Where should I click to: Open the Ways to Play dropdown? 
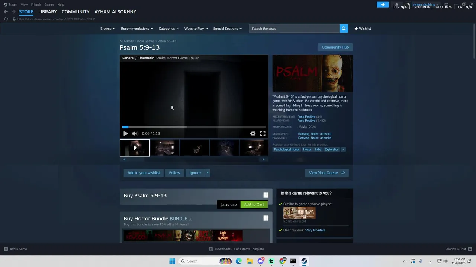pos(196,29)
